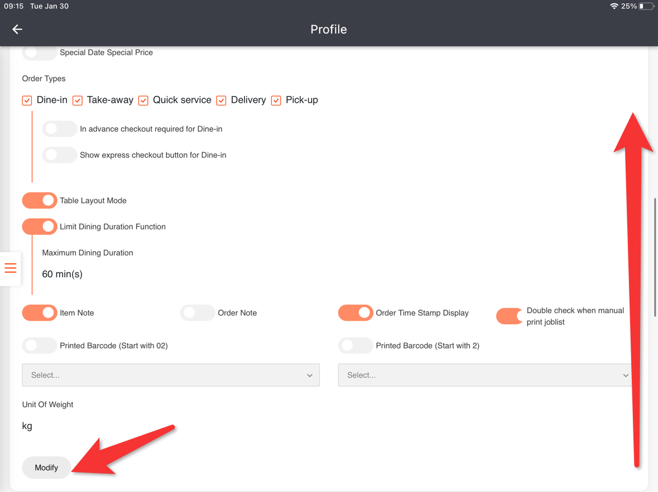The height and width of the screenshot is (492, 658).
Task: Click the Unit Of Weight label
Action: coord(47,405)
